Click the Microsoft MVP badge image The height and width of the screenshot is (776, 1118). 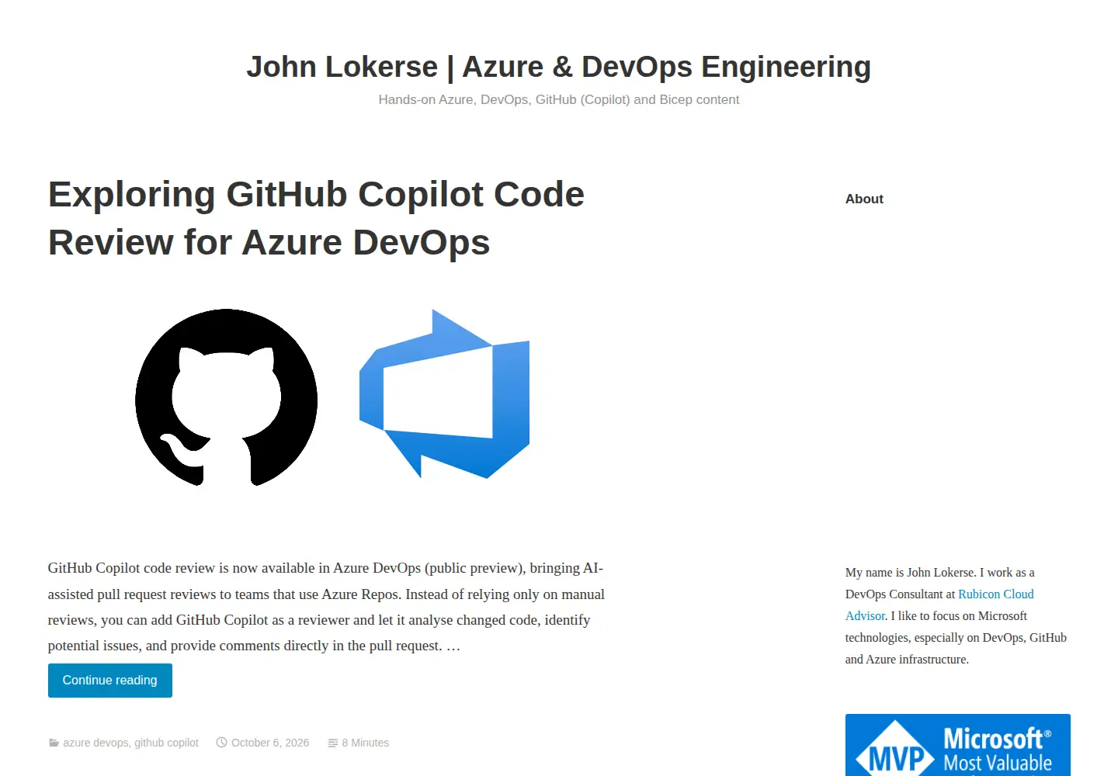tap(958, 745)
